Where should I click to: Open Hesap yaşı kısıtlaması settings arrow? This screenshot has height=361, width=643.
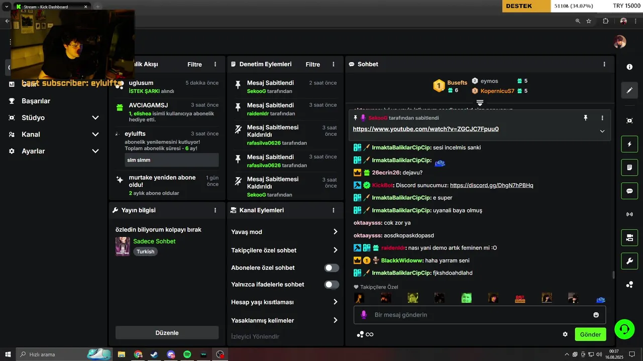tap(336, 302)
